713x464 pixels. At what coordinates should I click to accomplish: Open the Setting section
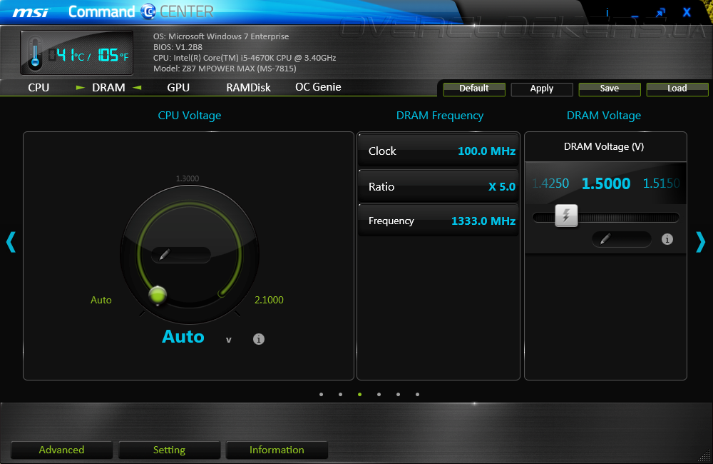pos(169,450)
